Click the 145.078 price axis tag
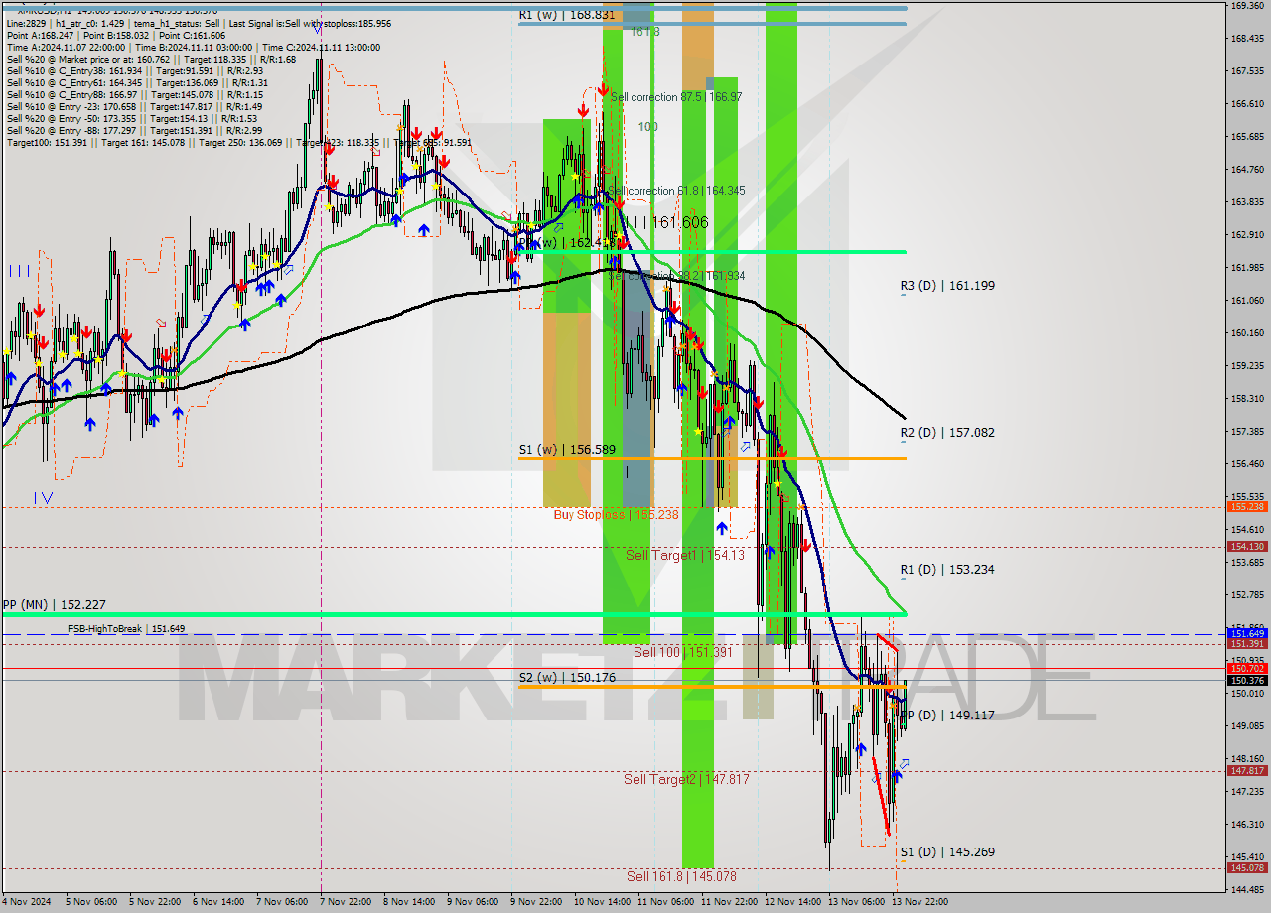This screenshot has width=1271, height=913. click(x=1247, y=868)
